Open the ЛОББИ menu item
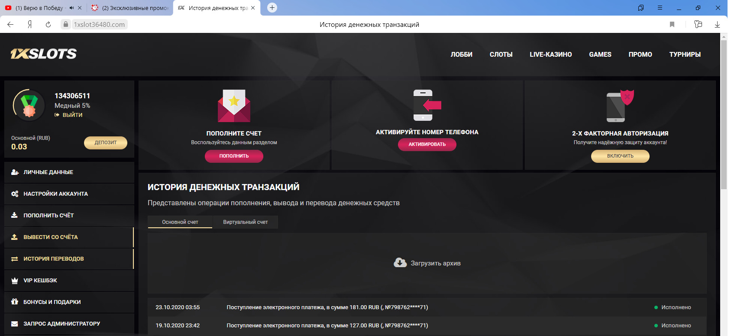This screenshot has width=731, height=336. pyautogui.click(x=461, y=55)
